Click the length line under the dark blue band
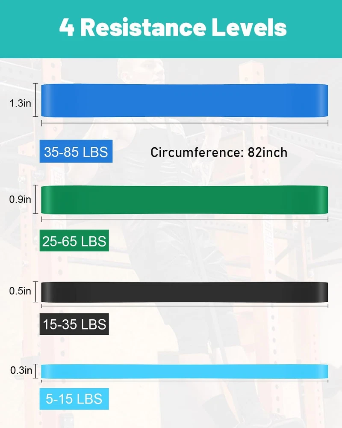 tap(185, 123)
